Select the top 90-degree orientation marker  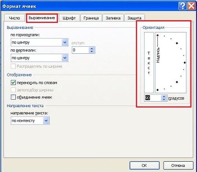pos(158,35)
